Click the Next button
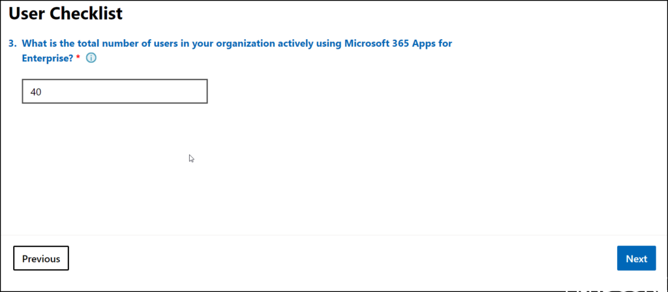668x292 pixels. tap(636, 258)
